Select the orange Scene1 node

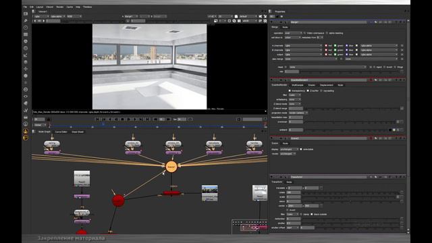tap(171, 167)
